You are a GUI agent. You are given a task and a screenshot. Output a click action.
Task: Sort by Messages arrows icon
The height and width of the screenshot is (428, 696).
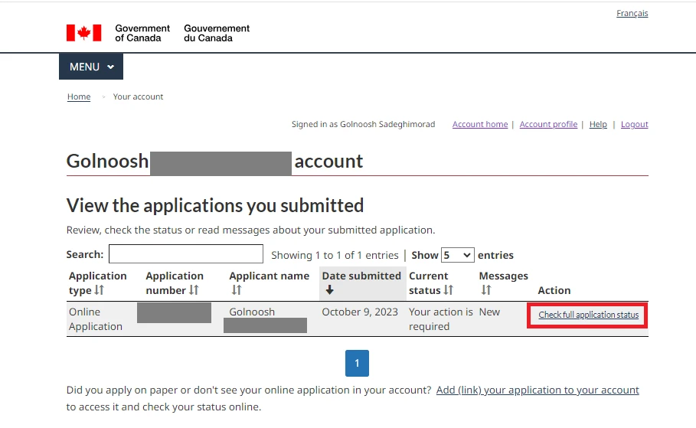pos(485,290)
